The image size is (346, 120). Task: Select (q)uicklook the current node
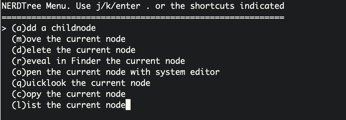pos(81,83)
